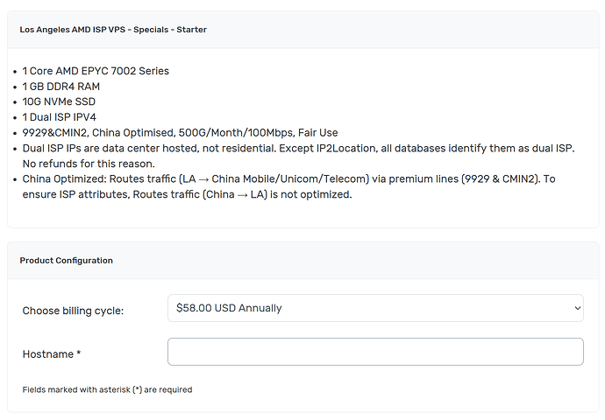605x420 pixels.
Task: Click the 9929&CMIN2 China Optimised line
Action: tap(181, 133)
